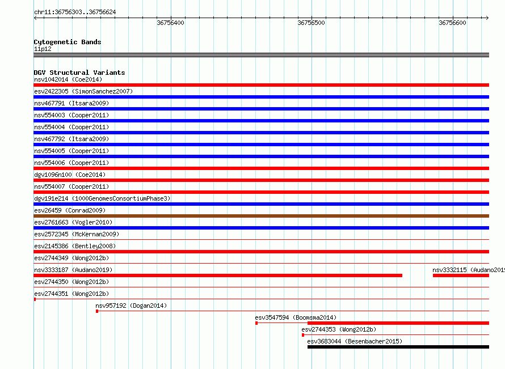Open esv2422305 (SimonSanchez2007) variant
The image size is (505, 369).
(83, 91)
